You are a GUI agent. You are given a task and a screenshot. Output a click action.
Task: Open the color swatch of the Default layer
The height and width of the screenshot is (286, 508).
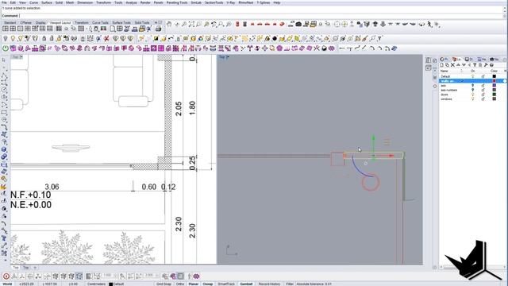[494, 76]
